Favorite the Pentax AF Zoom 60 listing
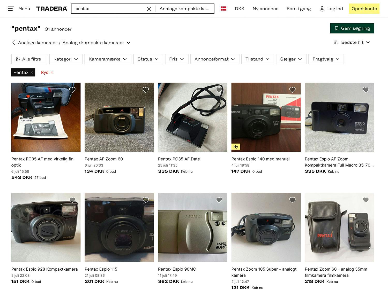This screenshot has height=298, width=388. pyautogui.click(x=146, y=90)
